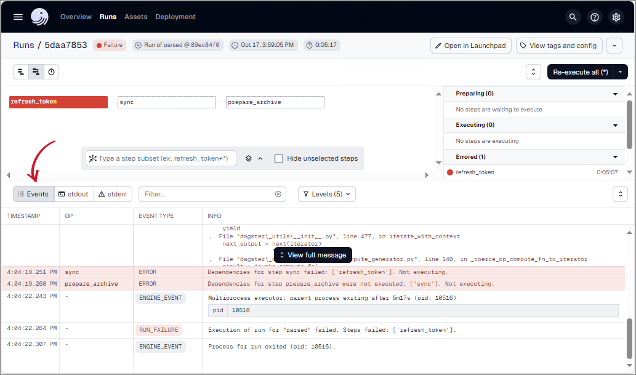Click View tags and config

[x=558, y=46]
